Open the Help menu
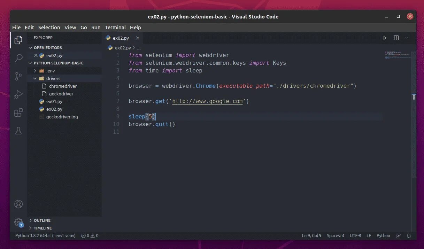The width and height of the screenshot is (424, 249). point(136,28)
